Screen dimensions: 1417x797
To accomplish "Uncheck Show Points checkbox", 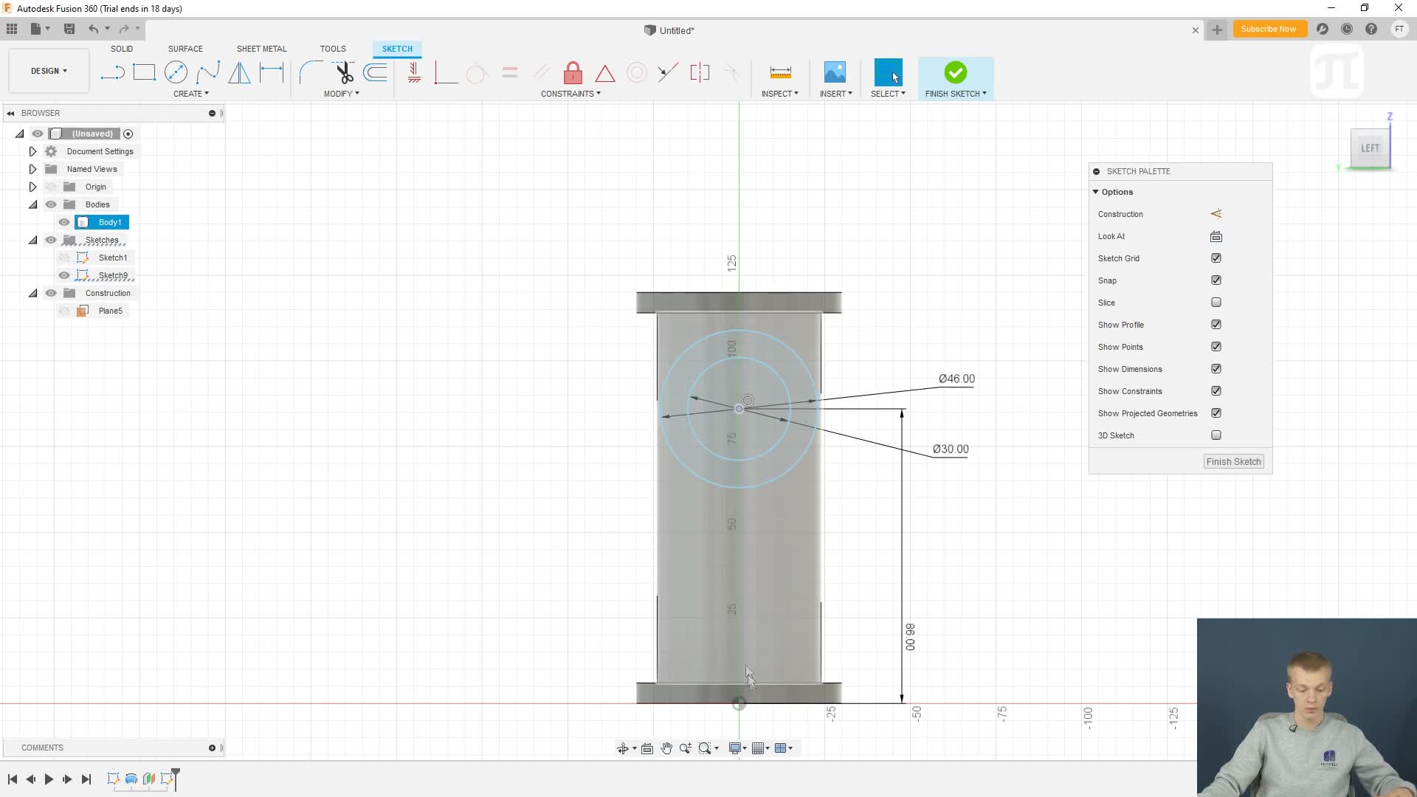I will [x=1216, y=347].
